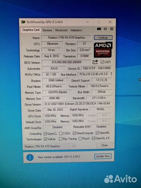
Task: Click the Memory Type value GDDR5 (Elpida)
Action: [x=57, y=92]
